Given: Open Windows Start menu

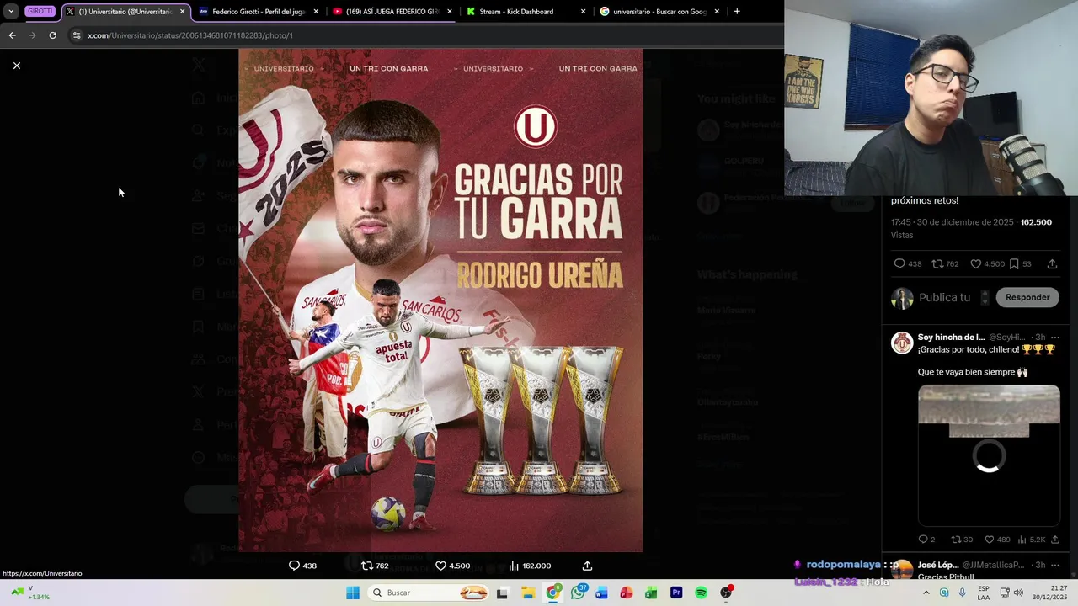Looking at the screenshot, I should click(353, 593).
